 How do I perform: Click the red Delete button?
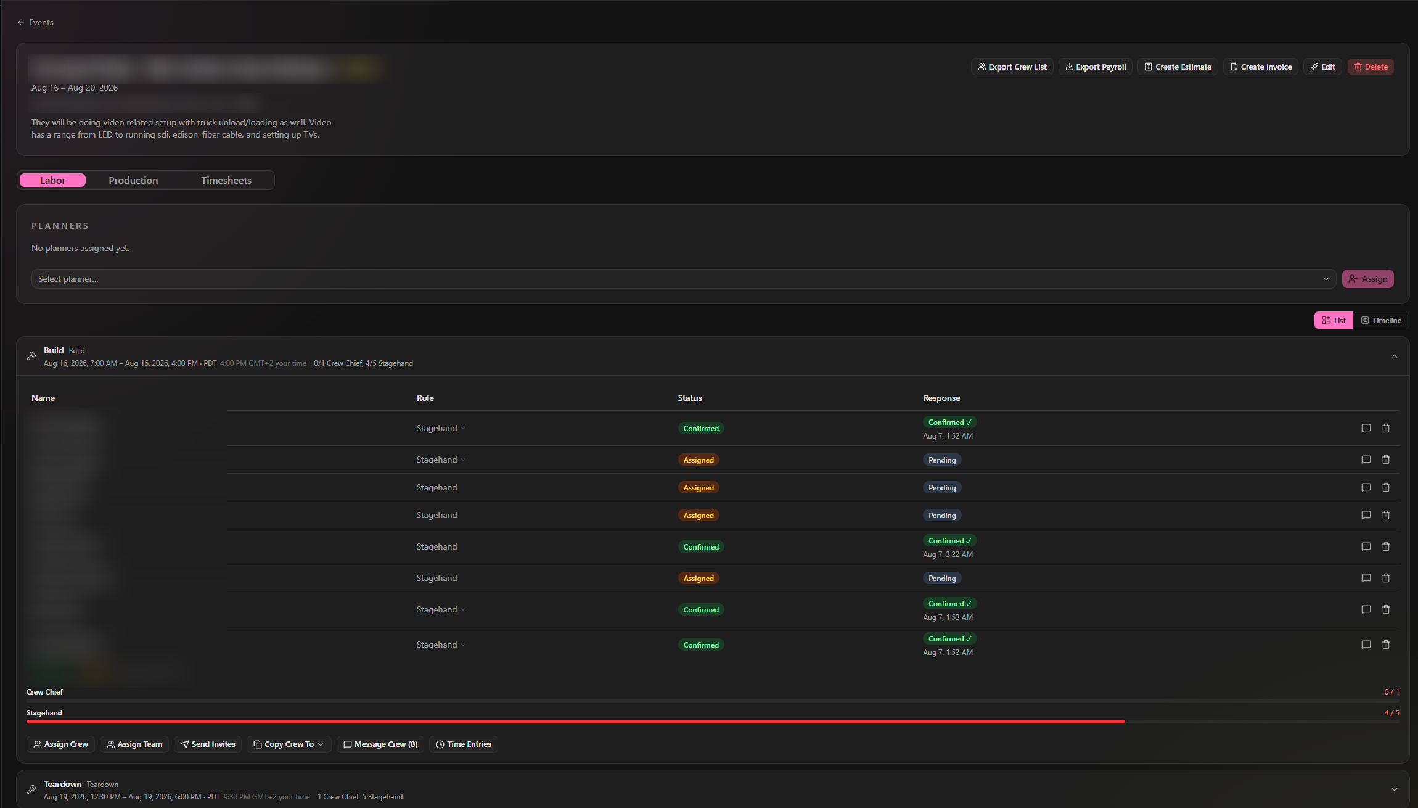click(1371, 67)
